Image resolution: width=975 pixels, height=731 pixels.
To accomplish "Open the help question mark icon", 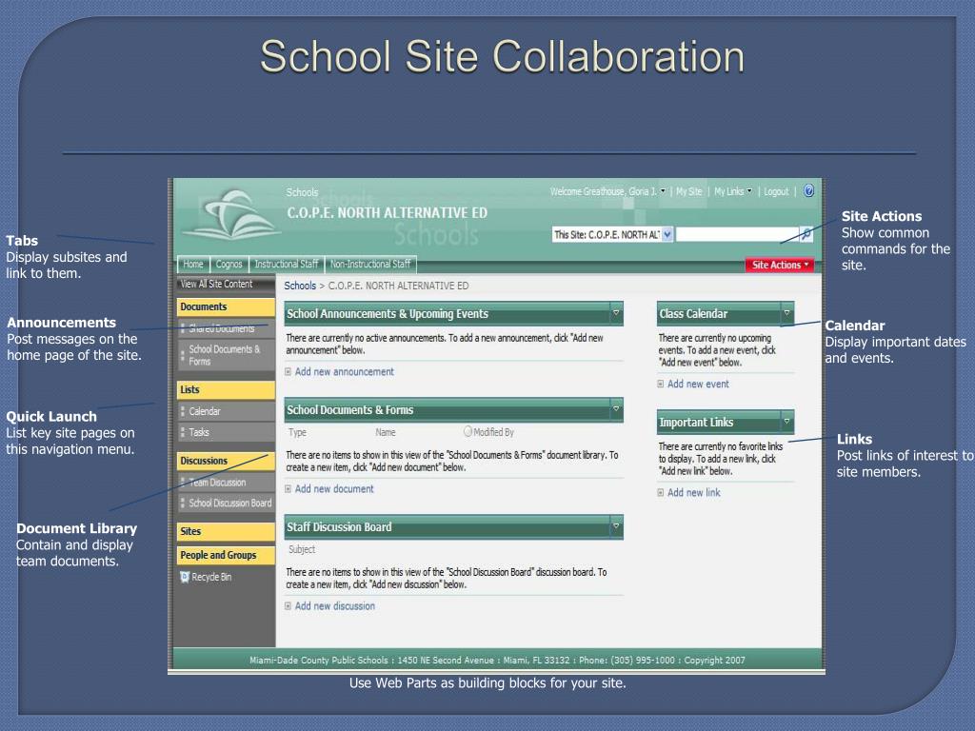I will pyautogui.click(x=808, y=190).
